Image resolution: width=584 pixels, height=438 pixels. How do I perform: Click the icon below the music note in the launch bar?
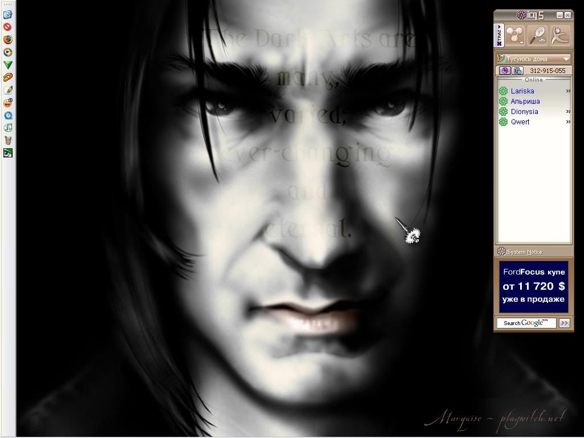click(8, 140)
